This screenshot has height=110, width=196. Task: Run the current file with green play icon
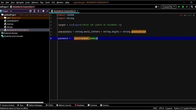[x=179, y=7]
